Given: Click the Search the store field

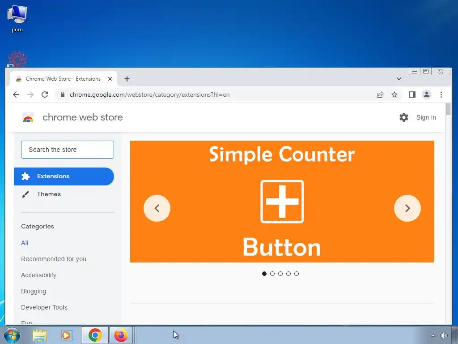Looking at the screenshot, I should (x=68, y=150).
